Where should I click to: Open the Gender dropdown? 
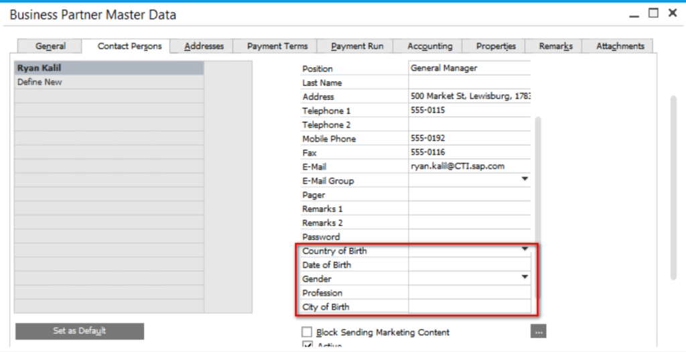point(525,278)
